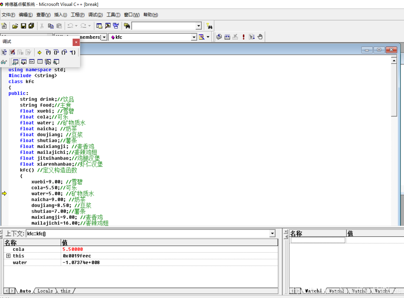This screenshot has height=298, width=404.
Task: Click the Restart debugging icon
Action: 4,53
